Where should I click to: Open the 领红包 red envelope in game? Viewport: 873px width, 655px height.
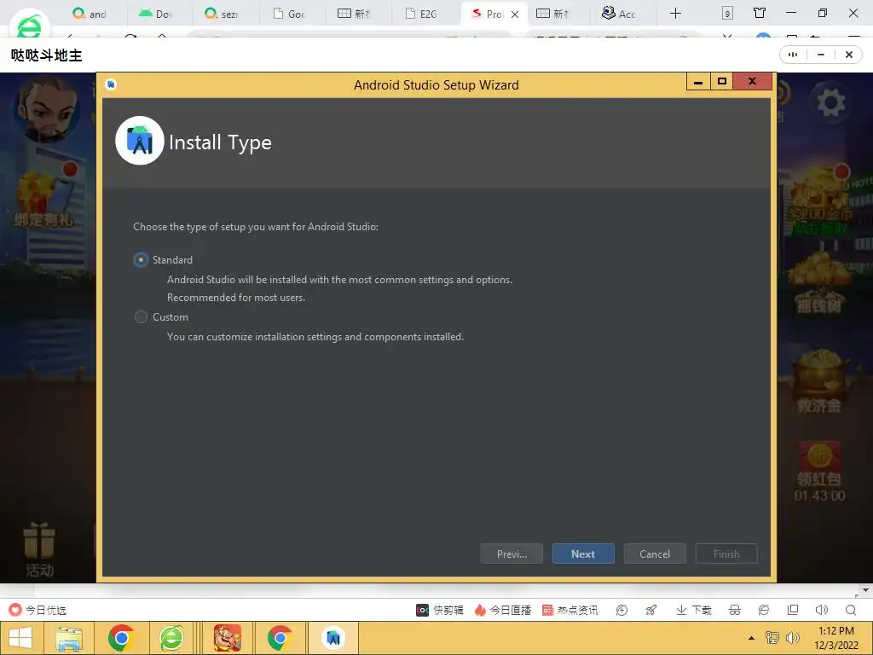(x=819, y=471)
